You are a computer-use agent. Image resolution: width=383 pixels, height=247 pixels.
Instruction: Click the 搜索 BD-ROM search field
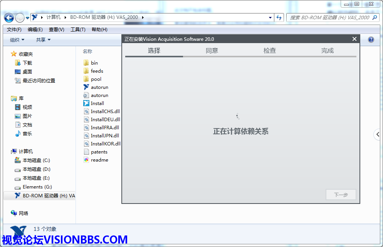tap(329, 17)
